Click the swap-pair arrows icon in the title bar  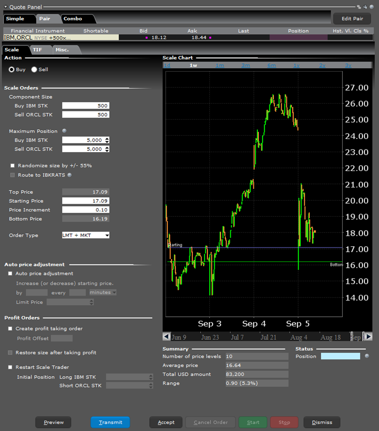pos(359,7)
